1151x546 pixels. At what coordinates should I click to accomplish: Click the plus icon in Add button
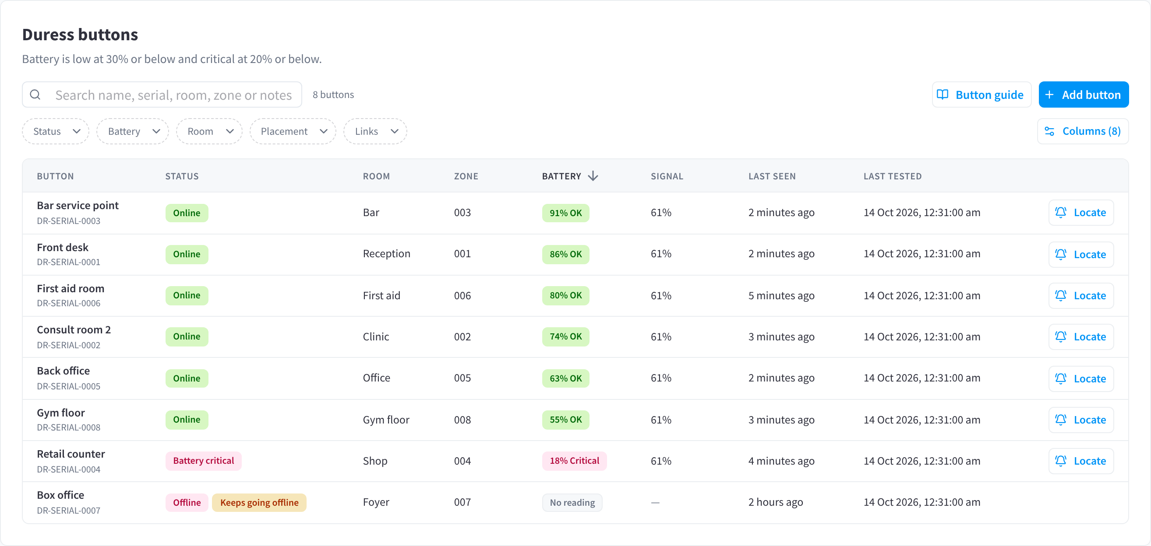click(1049, 94)
